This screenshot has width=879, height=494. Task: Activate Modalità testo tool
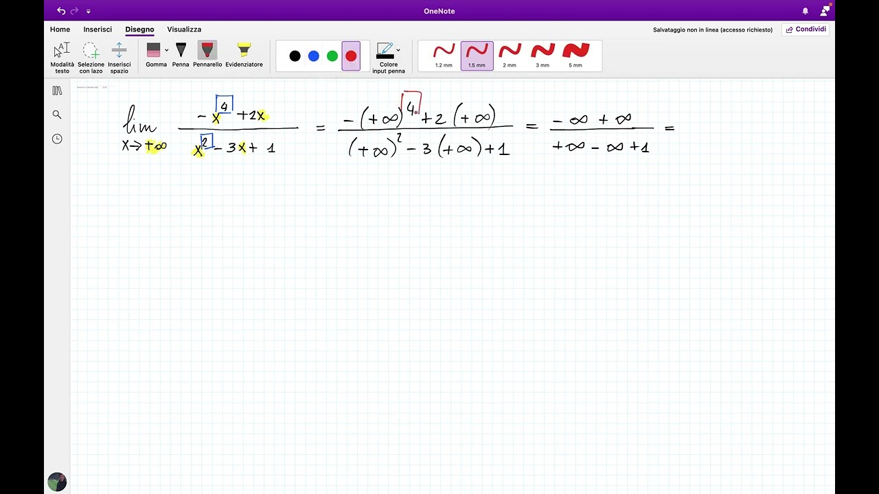click(x=62, y=58)
